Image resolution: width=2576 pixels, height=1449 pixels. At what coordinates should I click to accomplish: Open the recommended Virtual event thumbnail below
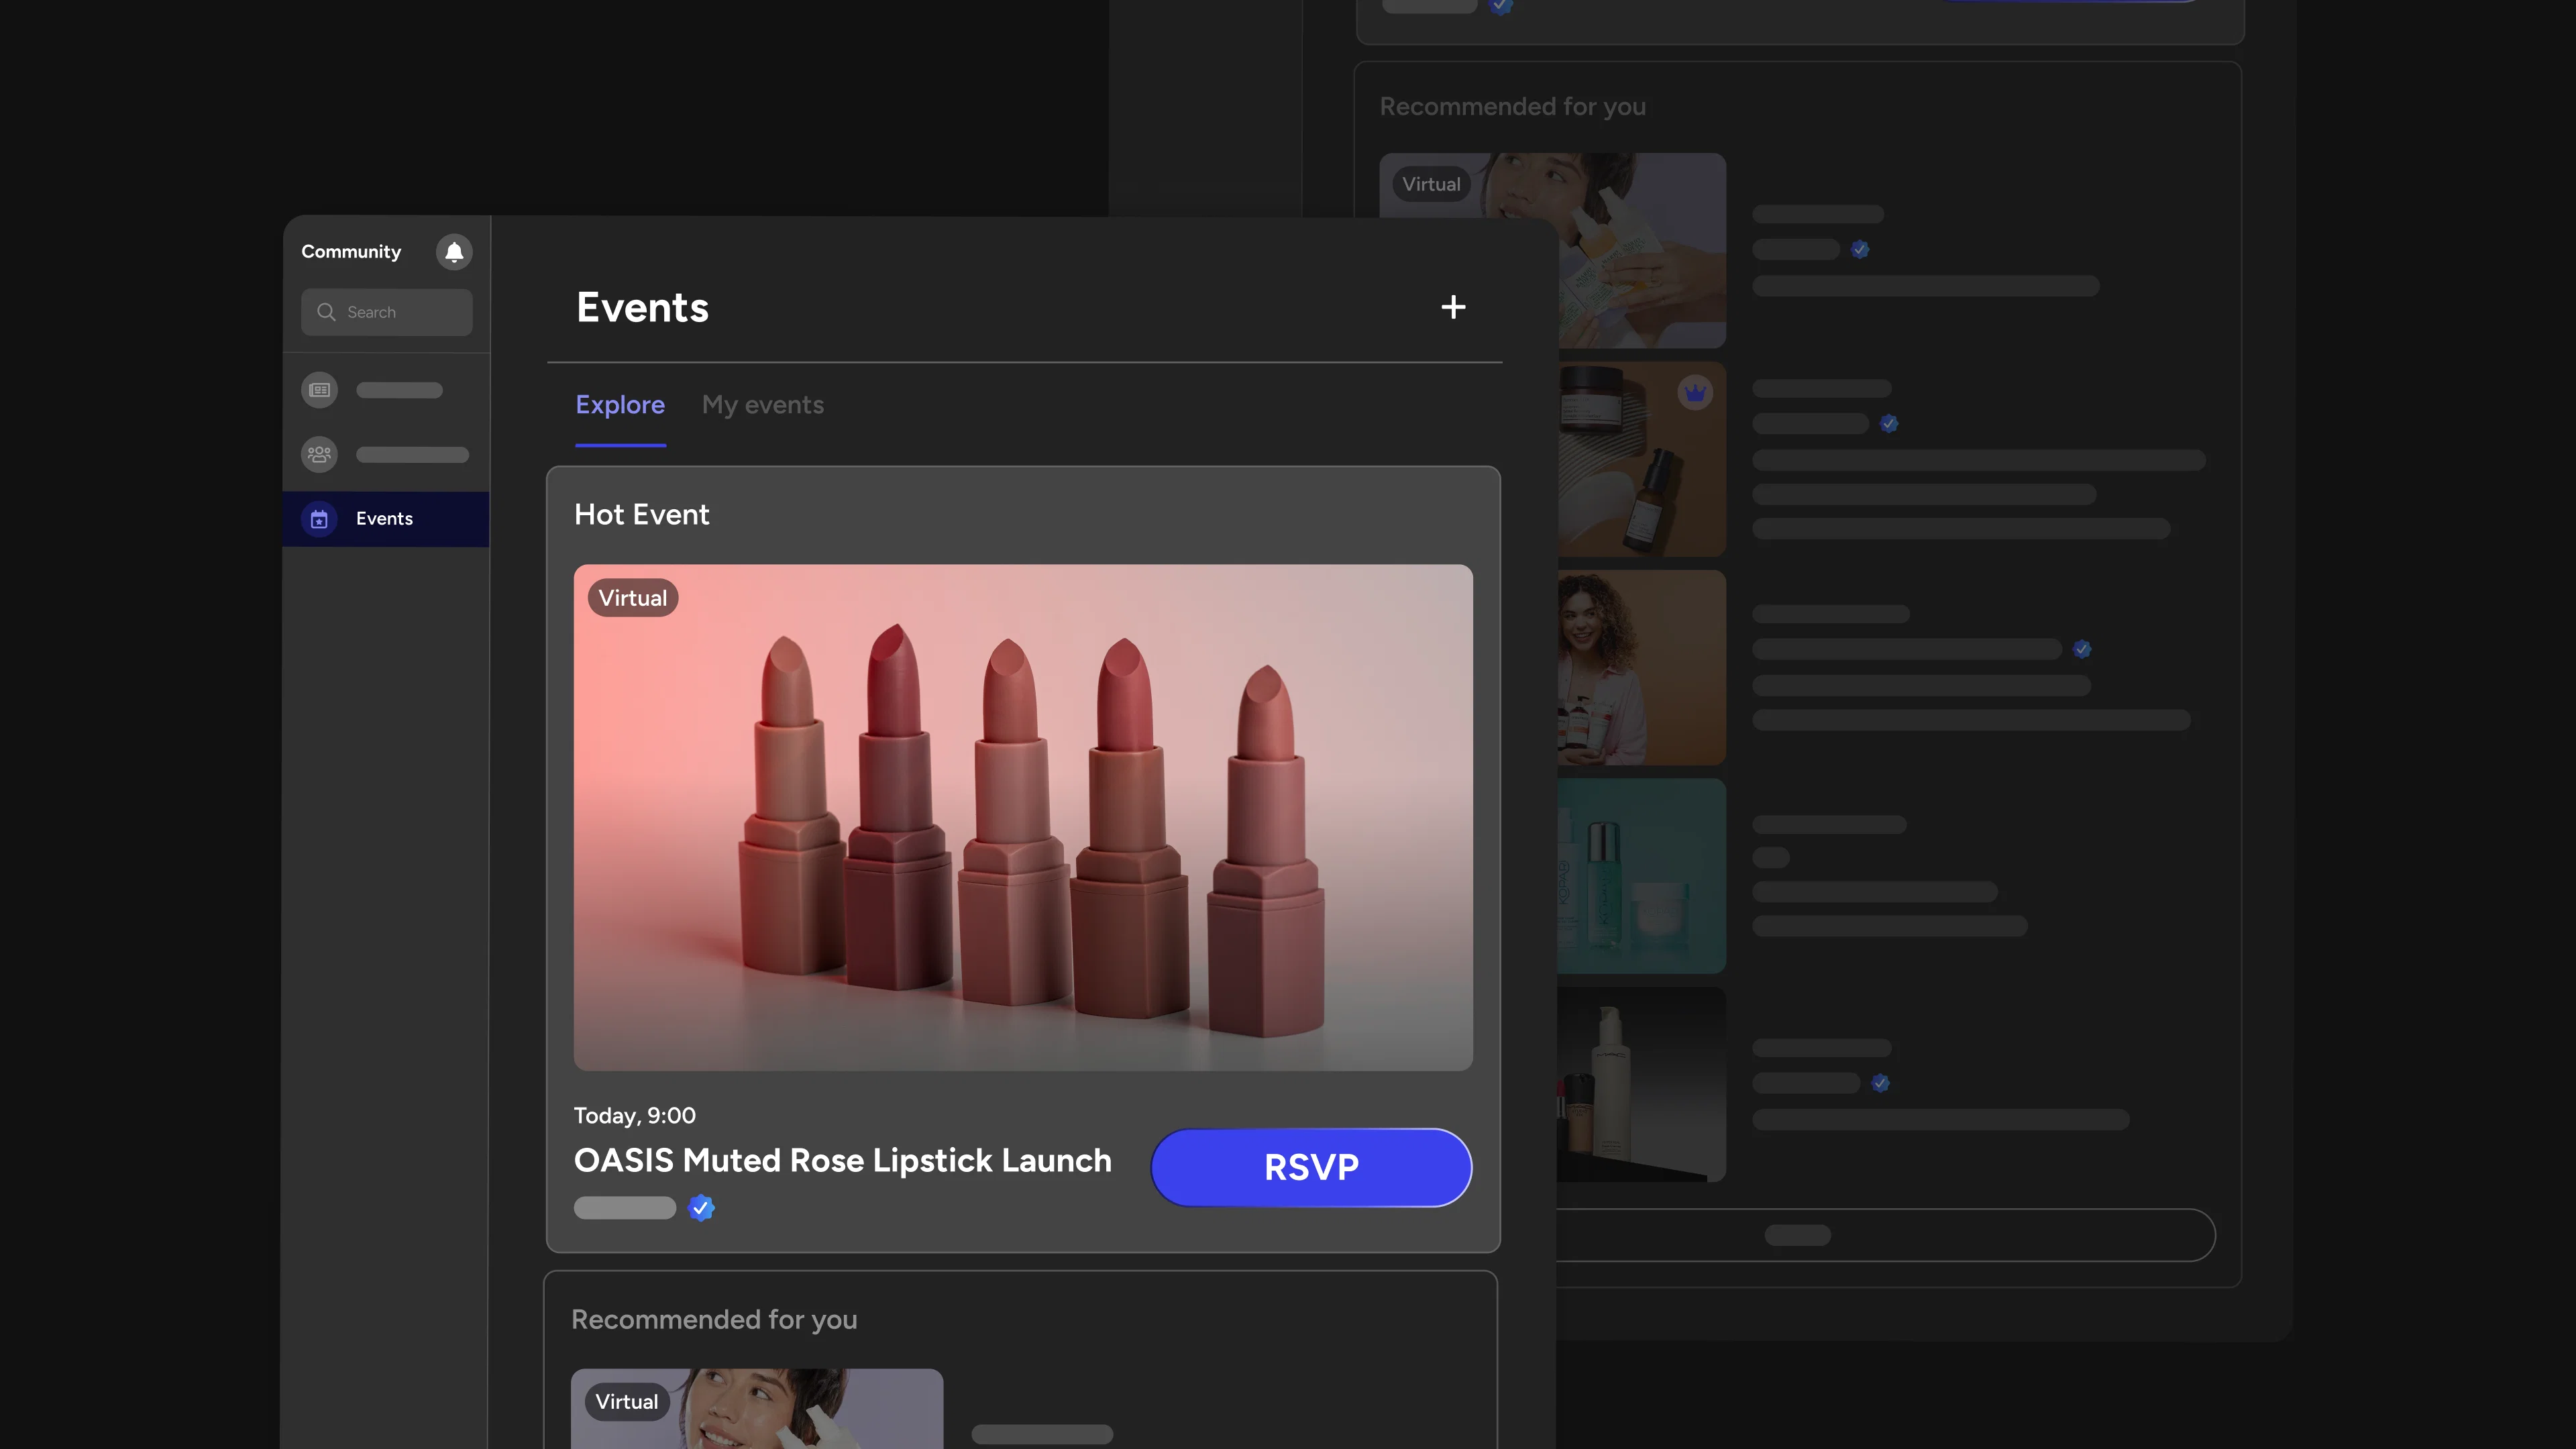[757, 1410]
